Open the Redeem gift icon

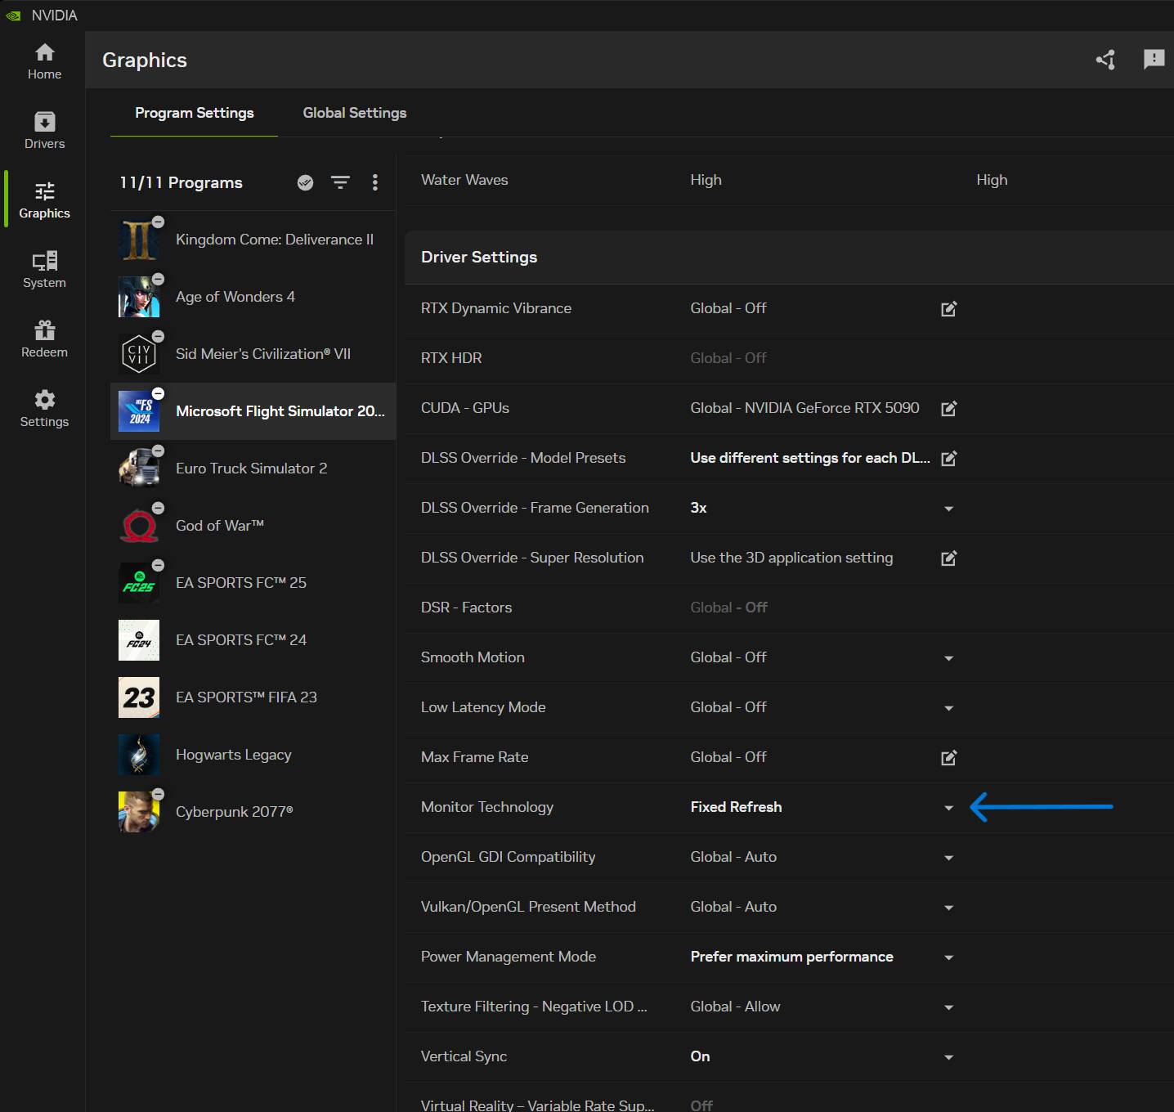(44, 338)
